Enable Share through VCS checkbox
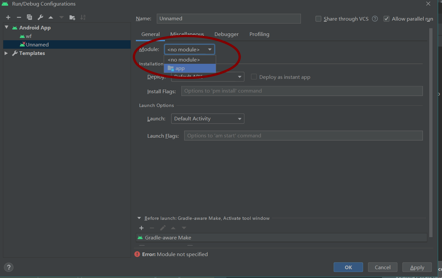Viewport: 442px width, 278px height. coord(318,19)
